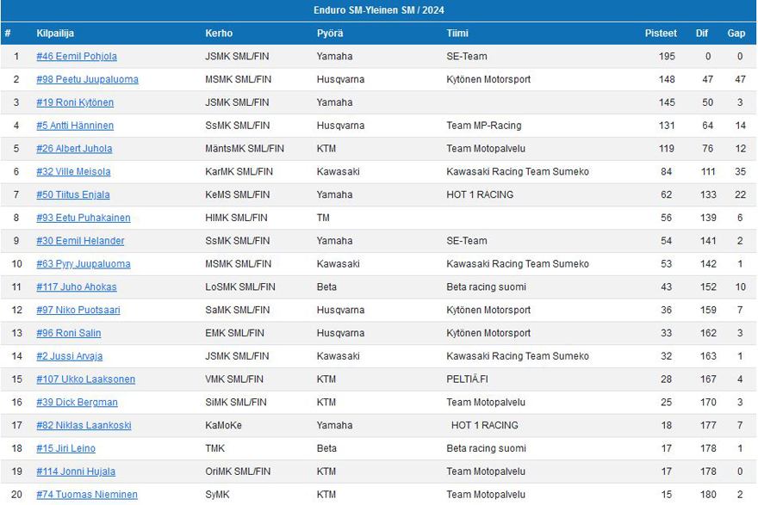Select club cell KarMK SML/FIN
Screen dimensions: 758x505
point(239,172)
